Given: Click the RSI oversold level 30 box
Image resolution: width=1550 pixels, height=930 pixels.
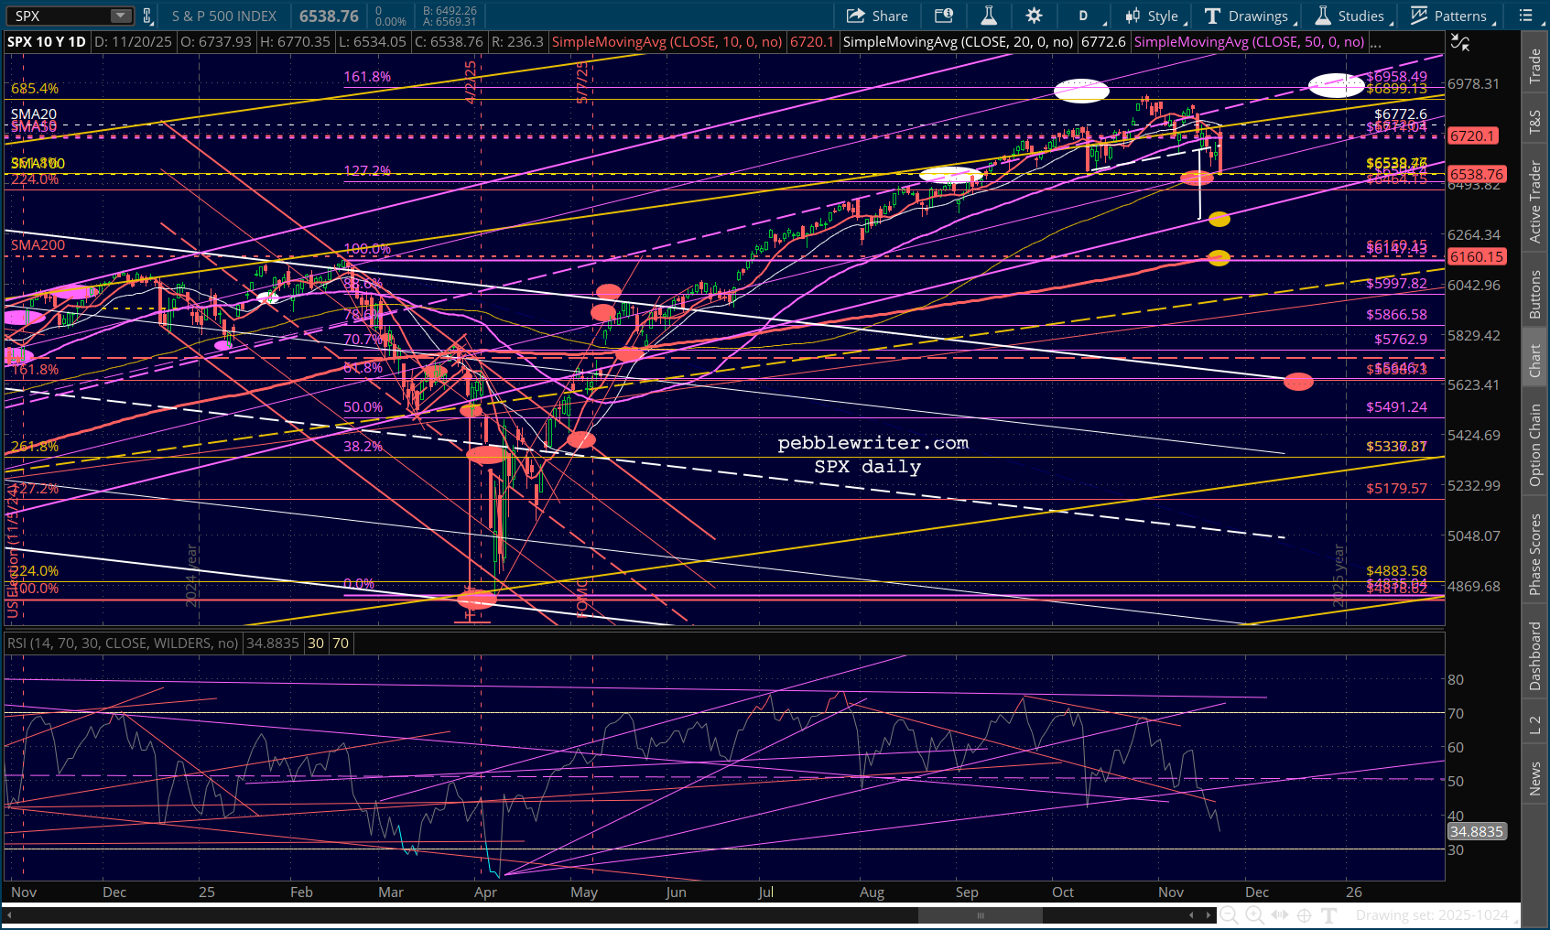Looking at the screenshot, I should tap(316, 643).
